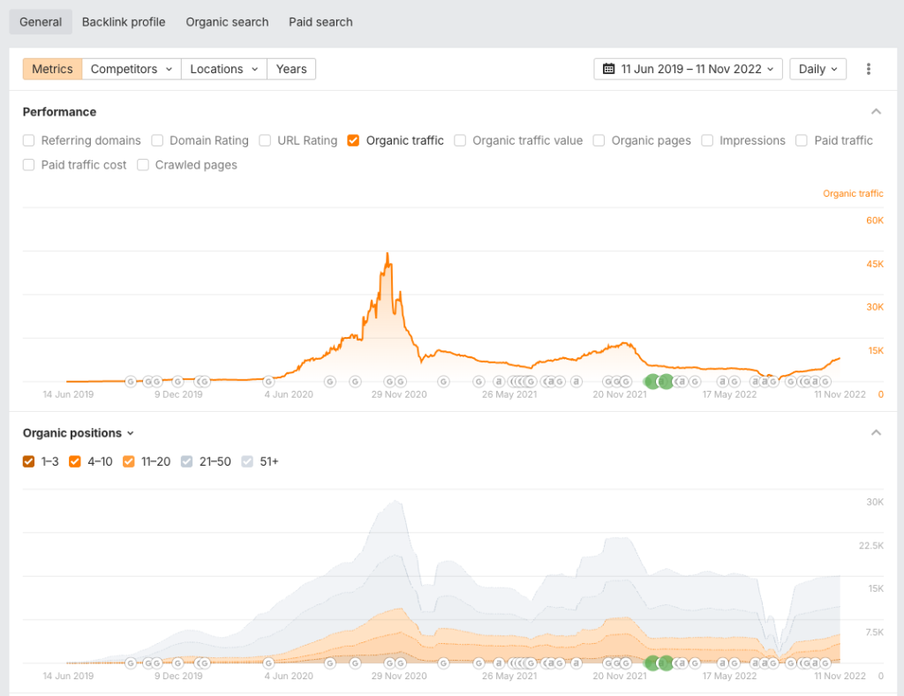Enable the Referring domains checkbox

click(29, 140)
